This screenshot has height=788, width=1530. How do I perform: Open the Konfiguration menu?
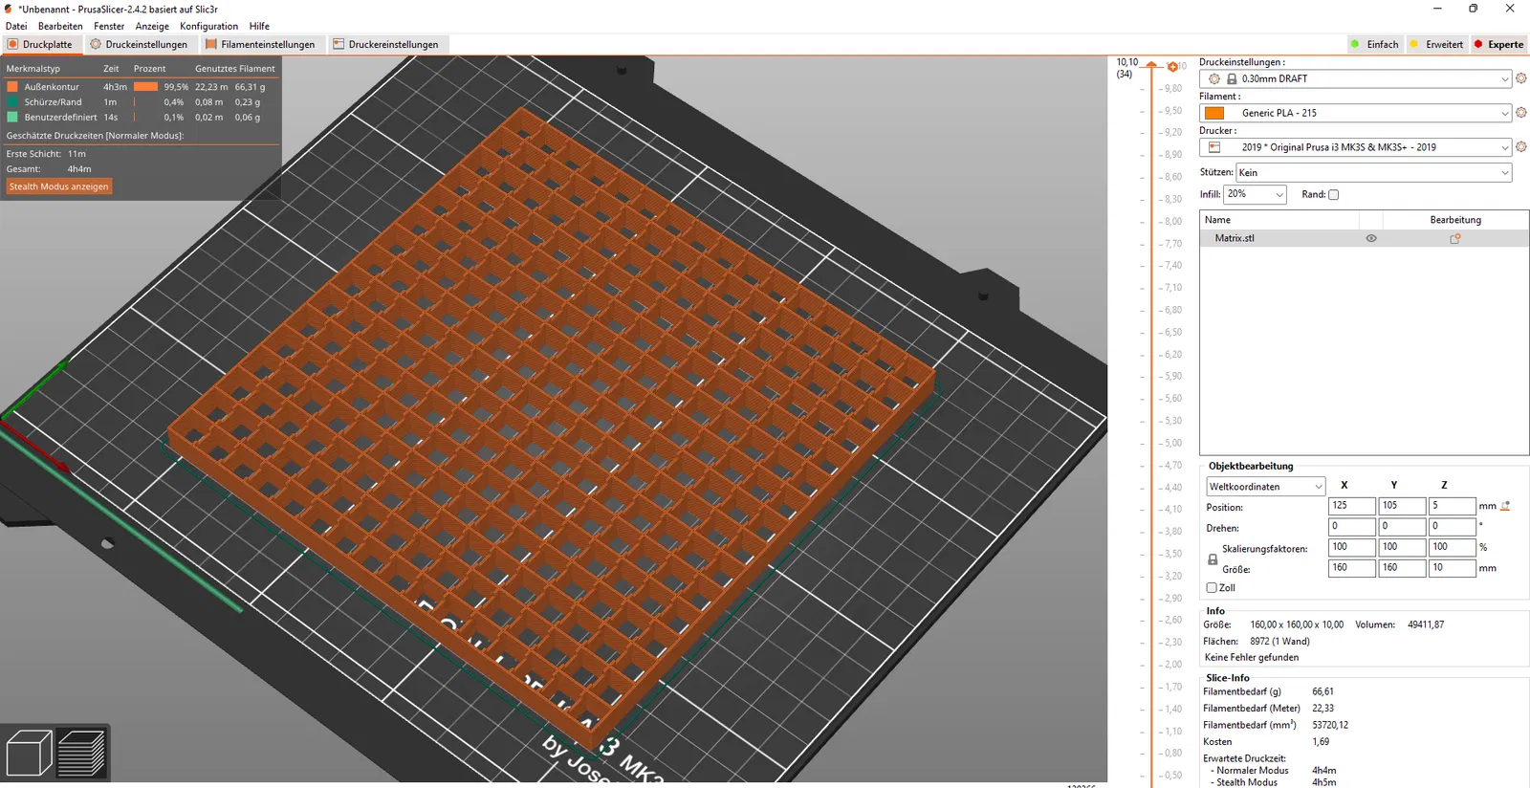tap(208, 26)
